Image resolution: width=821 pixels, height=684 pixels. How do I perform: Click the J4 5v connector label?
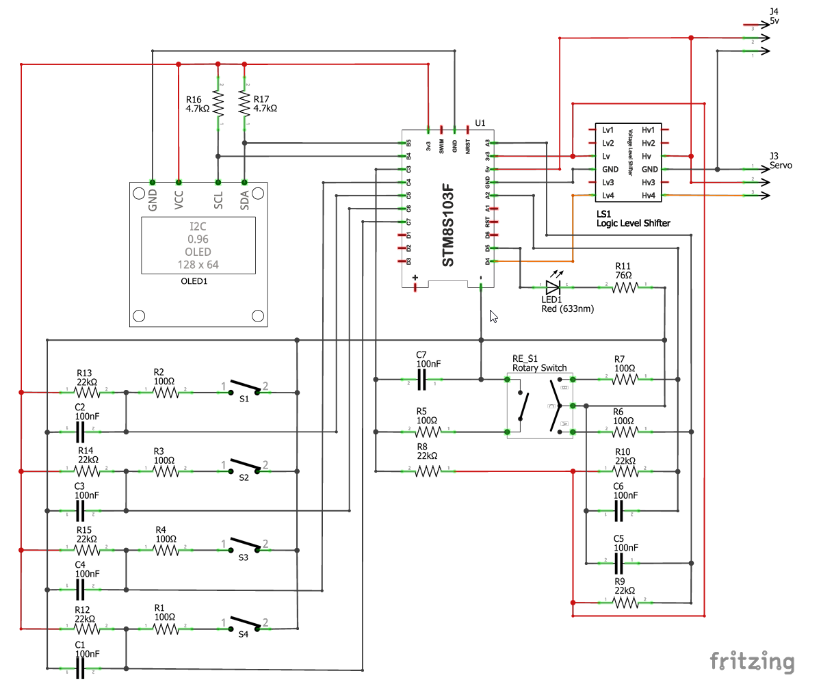774,16
